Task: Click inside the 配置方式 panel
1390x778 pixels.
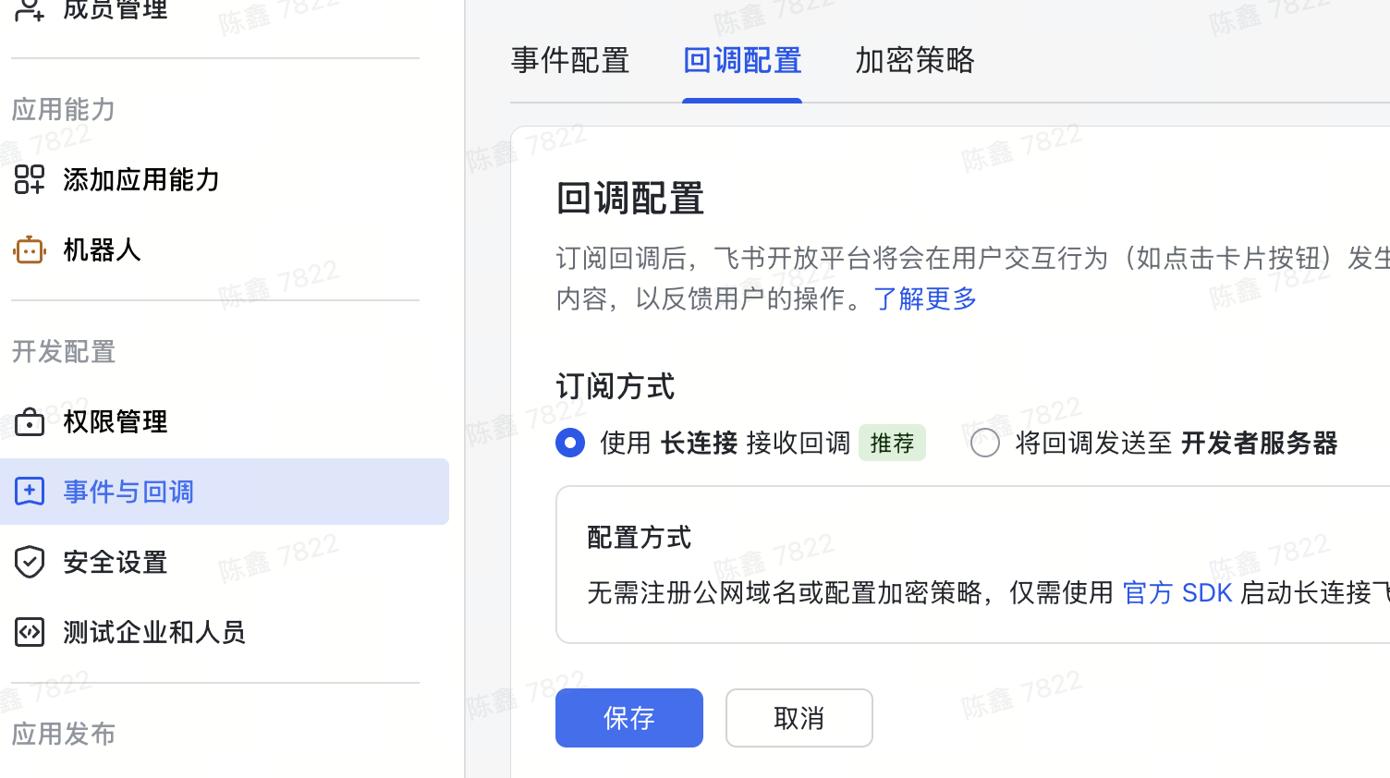Action: (x=924, y=564)
